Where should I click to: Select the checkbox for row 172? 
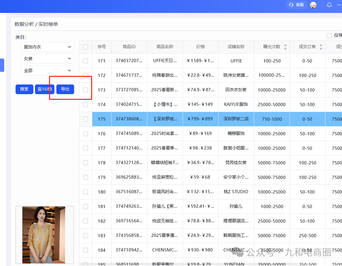click(x=85, y=75)
